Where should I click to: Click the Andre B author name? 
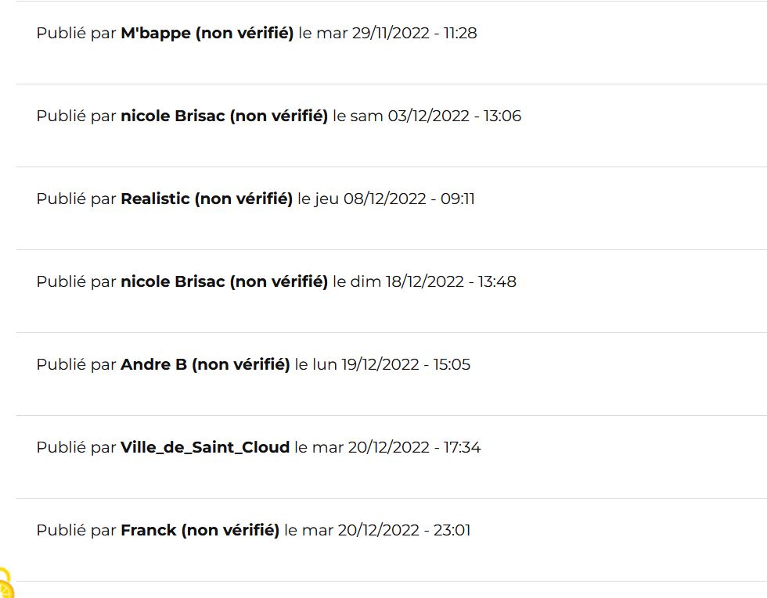tap(153, 364)
